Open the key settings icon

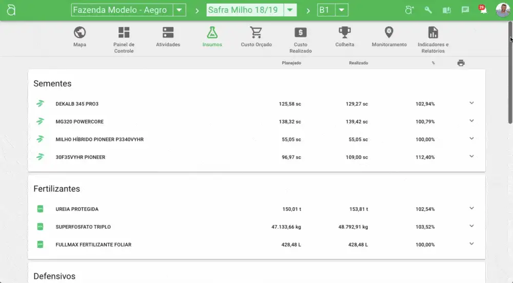[x=428, y=10]
